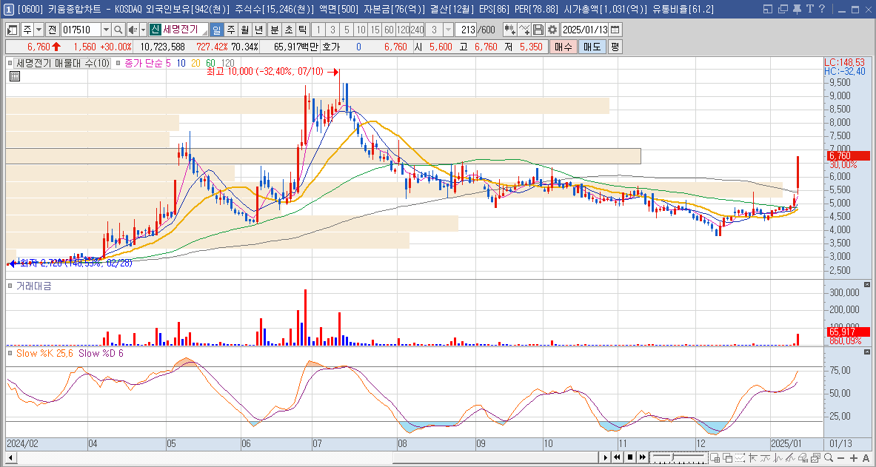The width and height of the screenshot is (876, 467).
Task: Expand the speaker options dropdown arrow
Action: (143, 30)
